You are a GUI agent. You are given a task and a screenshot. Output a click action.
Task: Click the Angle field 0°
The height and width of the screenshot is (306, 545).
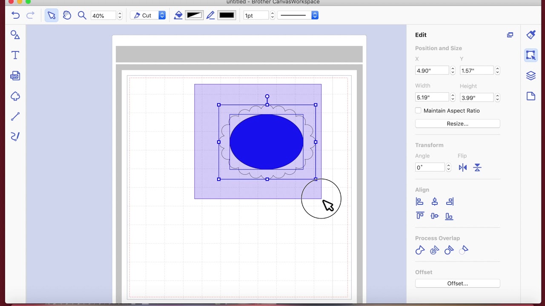(430, 167)
